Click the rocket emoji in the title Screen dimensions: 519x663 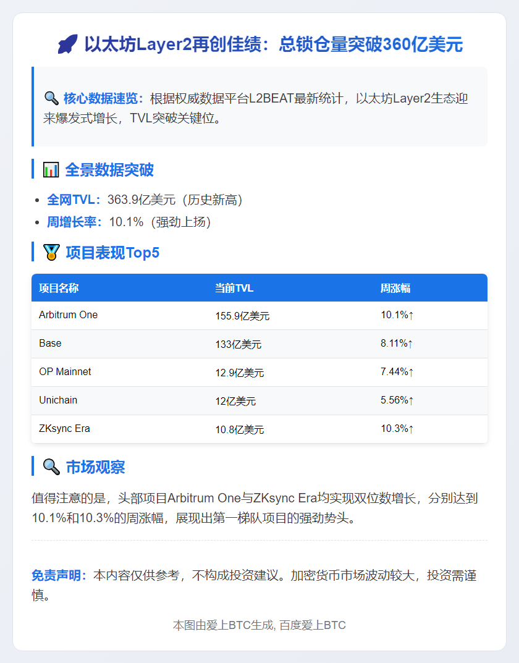pyautogui.click(x=67, y=44)
